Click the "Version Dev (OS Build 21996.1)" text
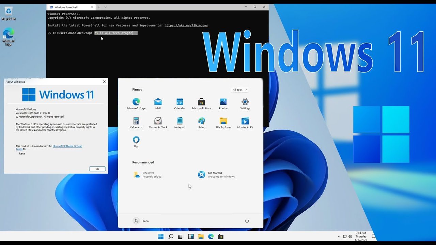This screenshot has height=245, width=436. (x=33, y=113)
